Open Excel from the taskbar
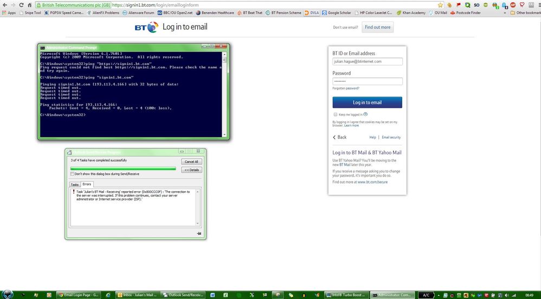541x299 pixels. pyautogui.click(x=226, y=295)
